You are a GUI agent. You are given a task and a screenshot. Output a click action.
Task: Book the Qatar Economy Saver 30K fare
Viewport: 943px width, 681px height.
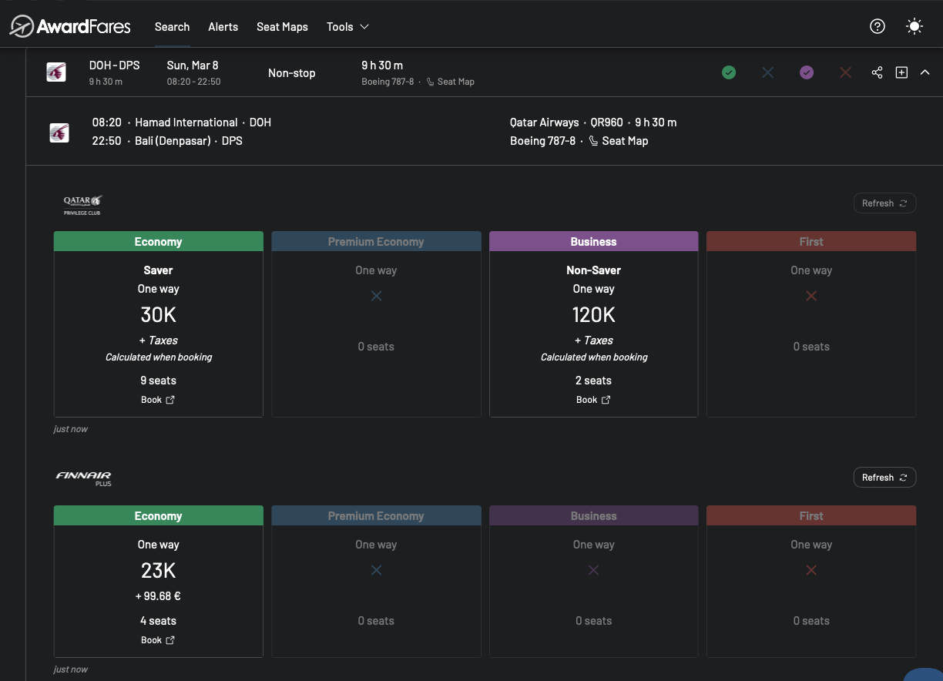[158, 400]
